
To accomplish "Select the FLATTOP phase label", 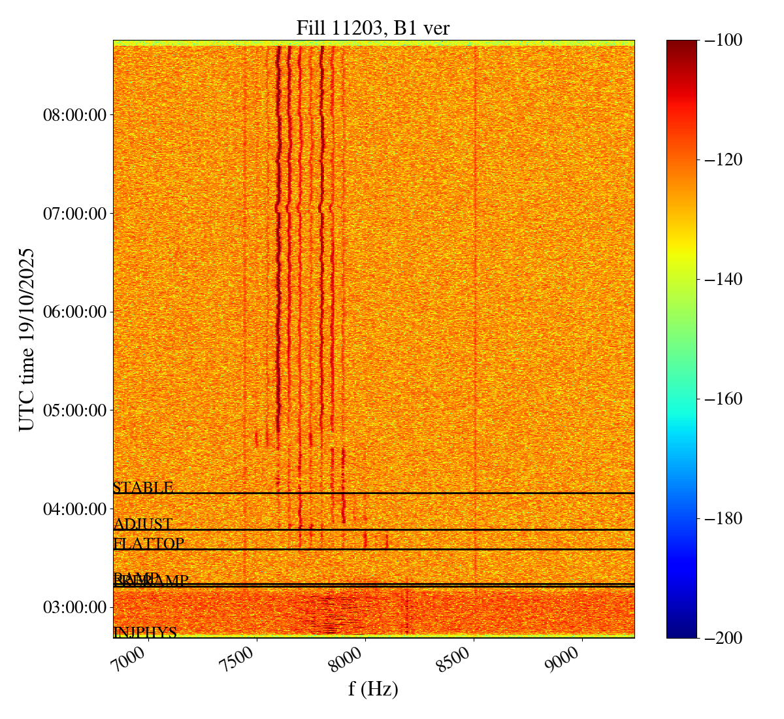I will coord(149,544).
